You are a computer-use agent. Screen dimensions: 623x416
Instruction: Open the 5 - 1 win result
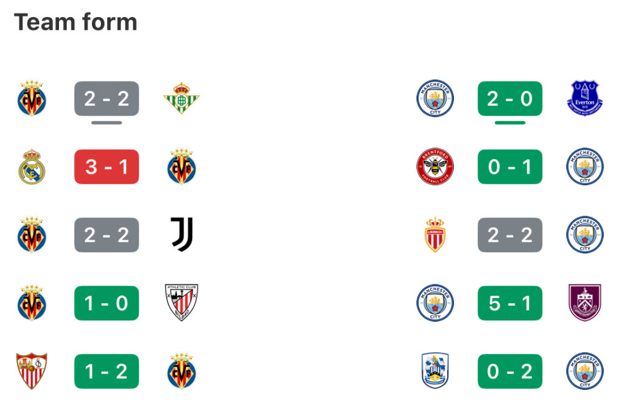510,303
